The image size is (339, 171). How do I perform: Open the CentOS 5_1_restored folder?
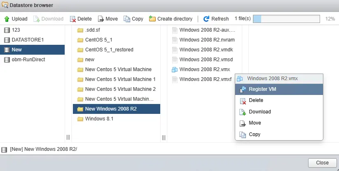tap(109, 50)
